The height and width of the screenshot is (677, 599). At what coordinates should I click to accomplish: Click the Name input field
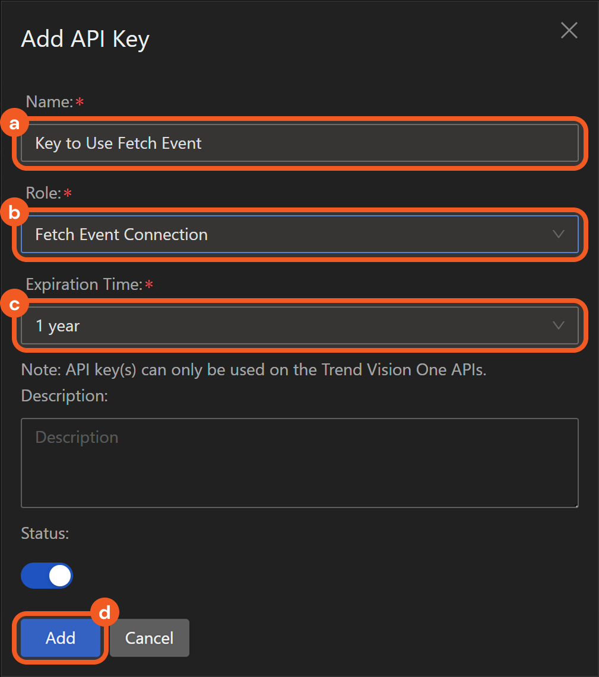point(299,143)
